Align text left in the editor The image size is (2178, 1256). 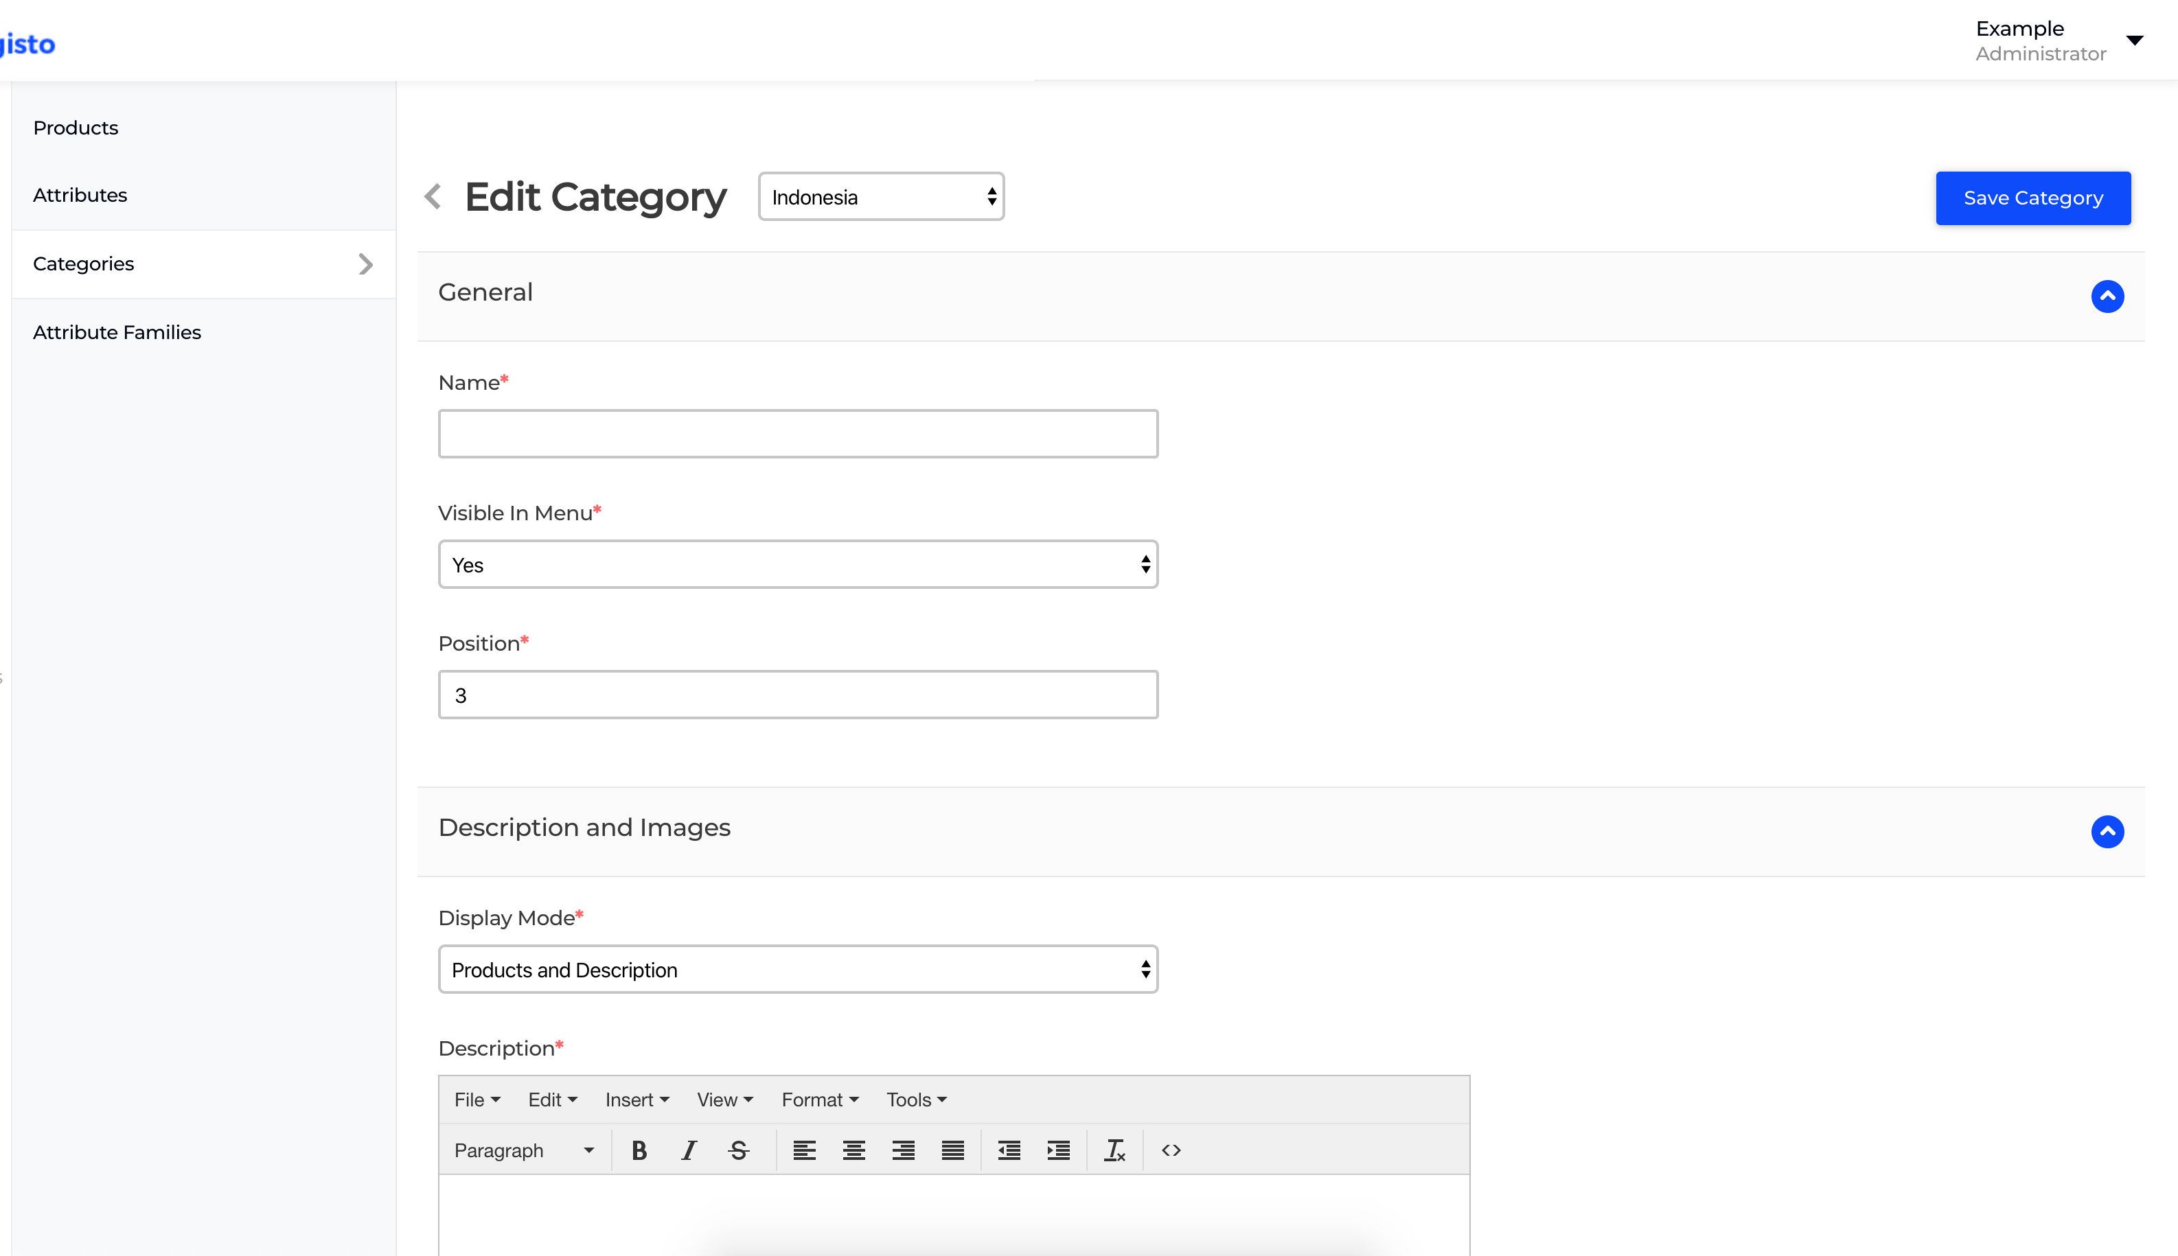tap(804, 1150)
